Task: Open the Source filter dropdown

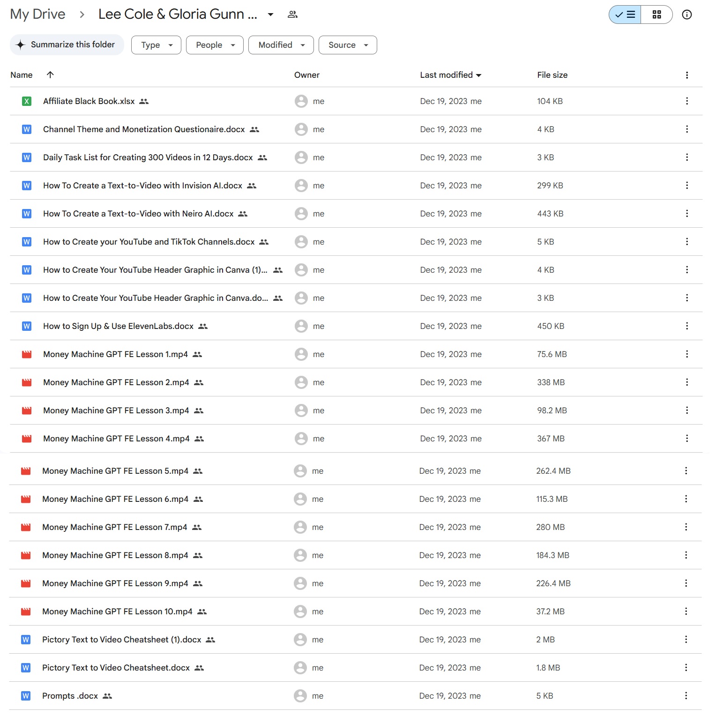Action: [348, 45]
